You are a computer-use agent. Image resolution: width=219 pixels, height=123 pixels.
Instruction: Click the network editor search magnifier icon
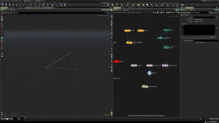[x=177, y=13]
